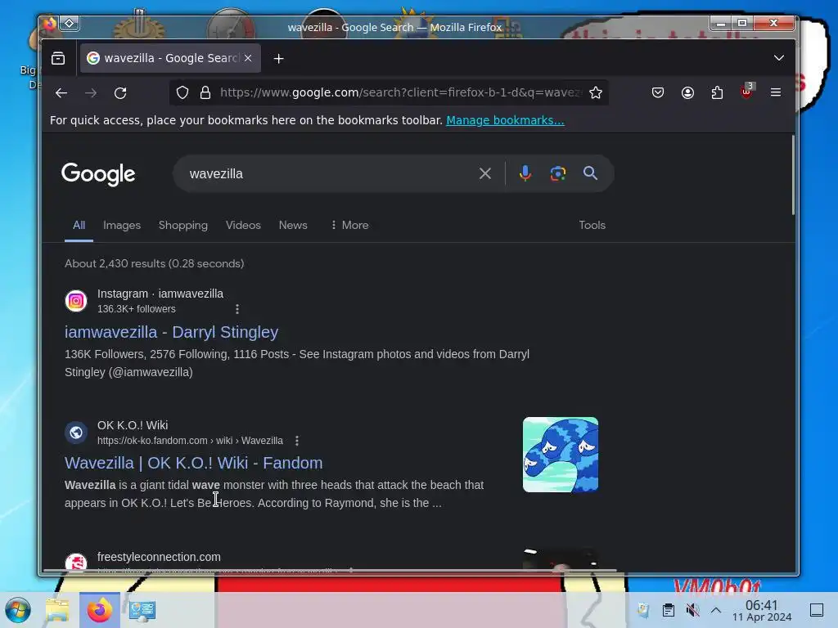Switch to Shopping results tab
The width and height of the screenshot is (838, 628).
pyautogui.click(x=183, y=226)
